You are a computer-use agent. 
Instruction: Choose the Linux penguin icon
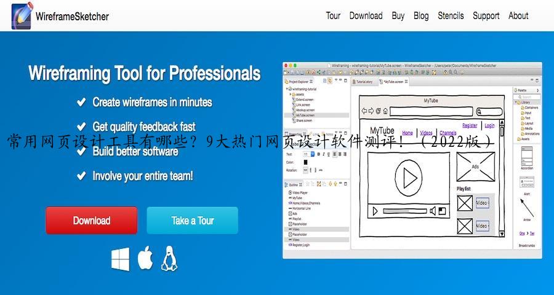pos(169,259)
